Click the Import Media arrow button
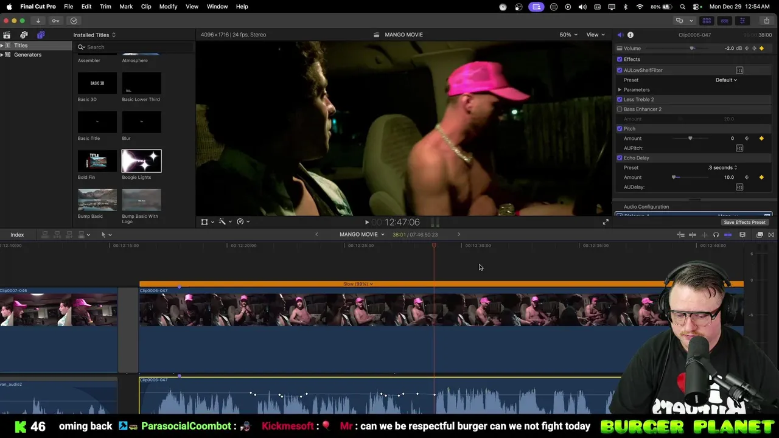The image size is (779, 438). pos(38,21)
